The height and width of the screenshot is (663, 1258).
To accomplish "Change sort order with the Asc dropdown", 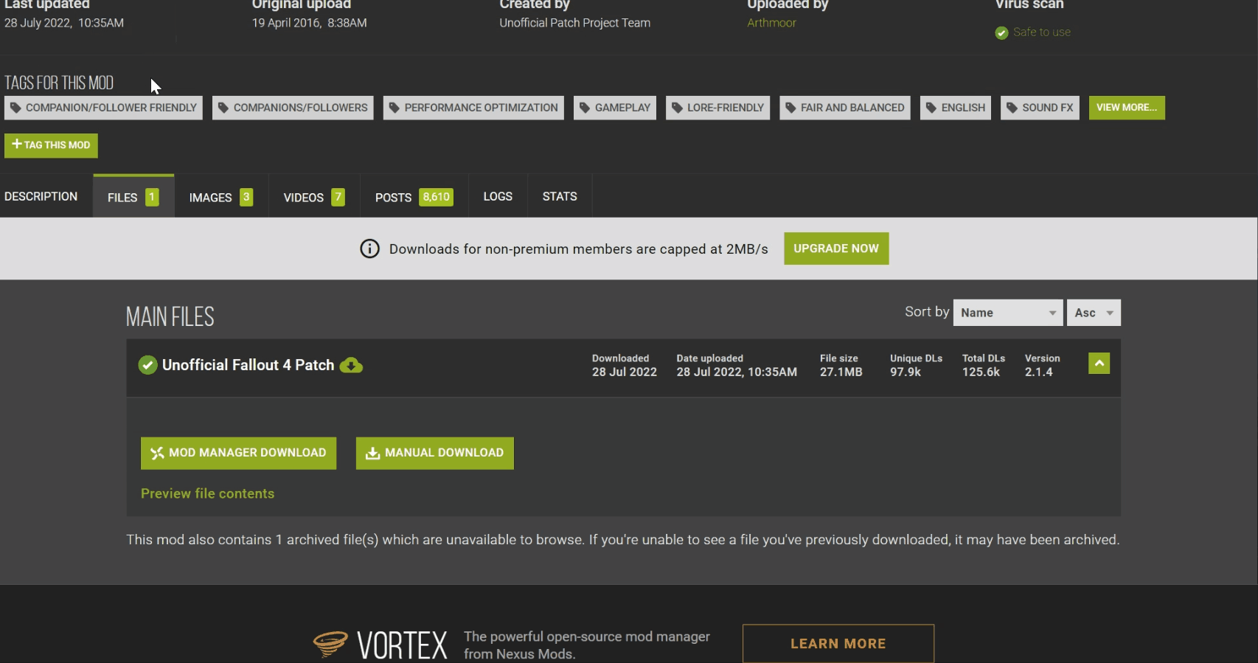I will click(x=1094, y=313).
